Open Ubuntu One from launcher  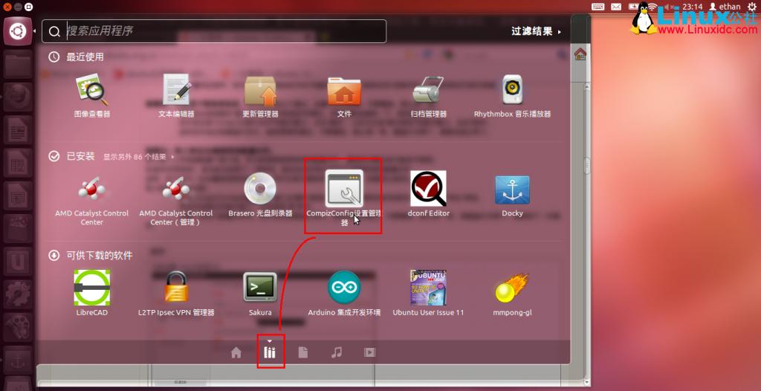point(18,262)
